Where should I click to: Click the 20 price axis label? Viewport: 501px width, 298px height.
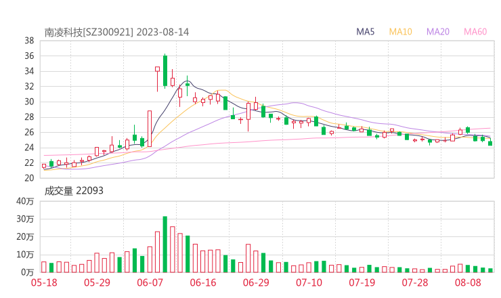[x=29, y=178]
